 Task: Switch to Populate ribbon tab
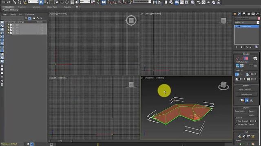(67, 7)
